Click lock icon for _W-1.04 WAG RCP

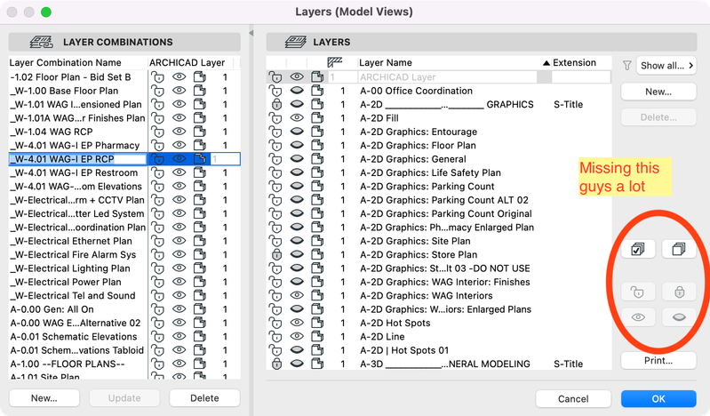157,132
